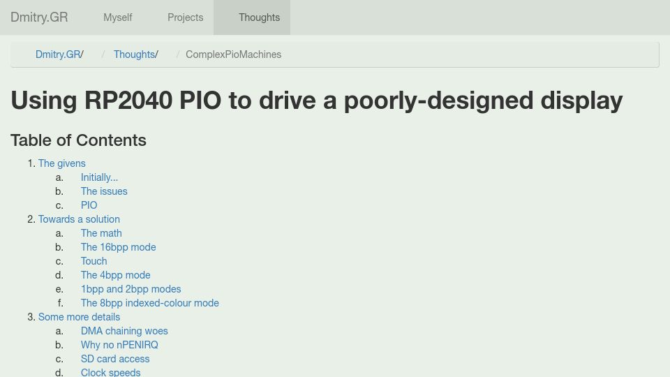Jump to the PIO subsection
Image resolution: width=670 pixels, height=377 pixels.
click(89, 205)
